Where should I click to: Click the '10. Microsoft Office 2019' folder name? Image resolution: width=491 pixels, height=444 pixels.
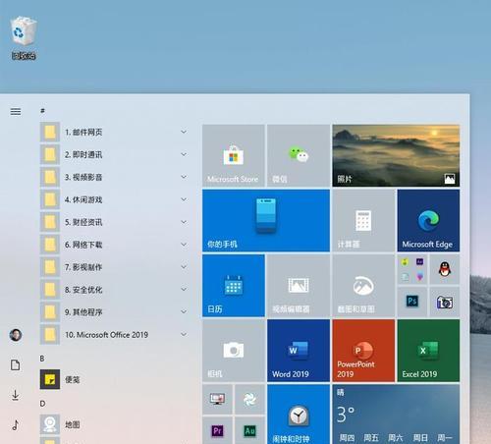pos(107,335)
